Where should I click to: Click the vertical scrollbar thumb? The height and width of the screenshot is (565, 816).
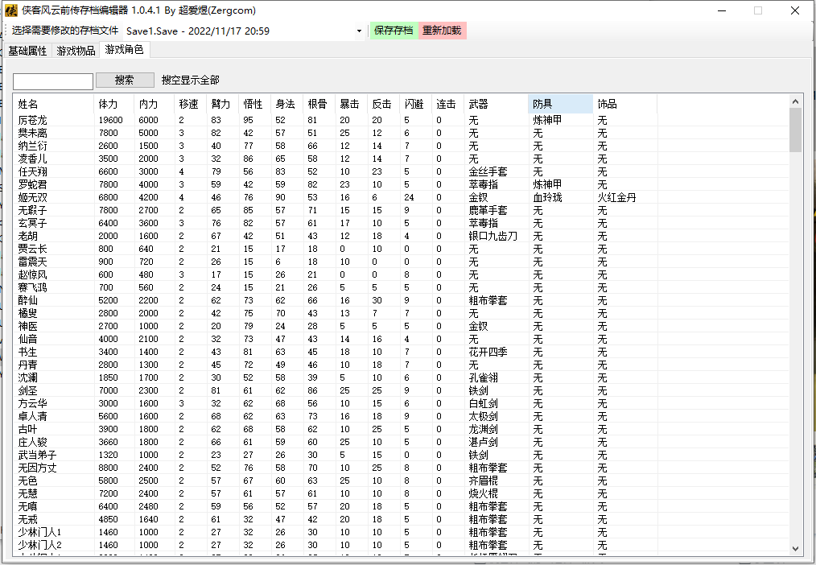click(x=795, y=130)
